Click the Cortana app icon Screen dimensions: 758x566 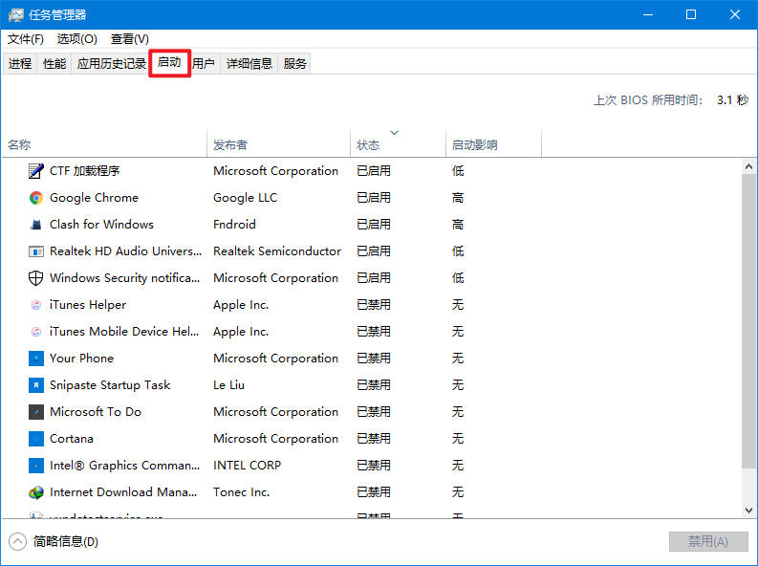[36, 439]
